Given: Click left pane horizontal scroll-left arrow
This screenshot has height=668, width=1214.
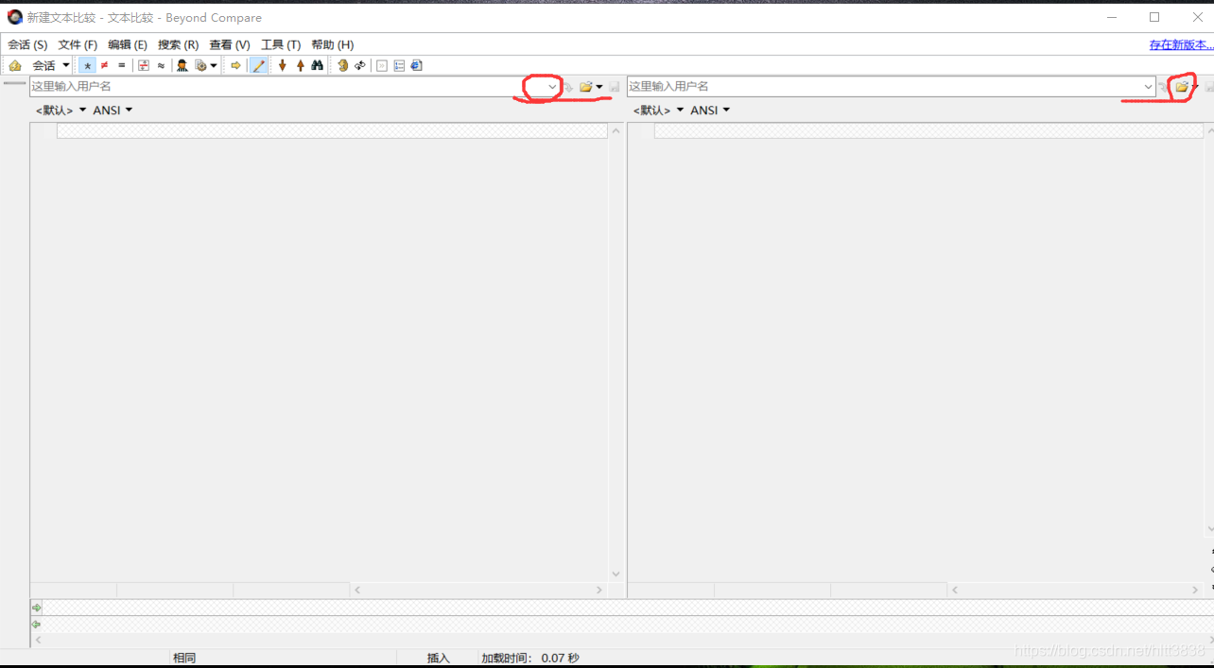Looking at the screenshot, I should click(357, 590).
